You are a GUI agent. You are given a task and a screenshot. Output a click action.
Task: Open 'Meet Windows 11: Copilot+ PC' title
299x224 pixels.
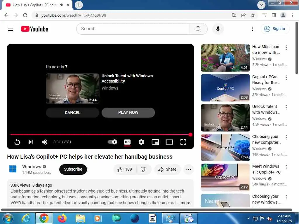pos(266,169)
